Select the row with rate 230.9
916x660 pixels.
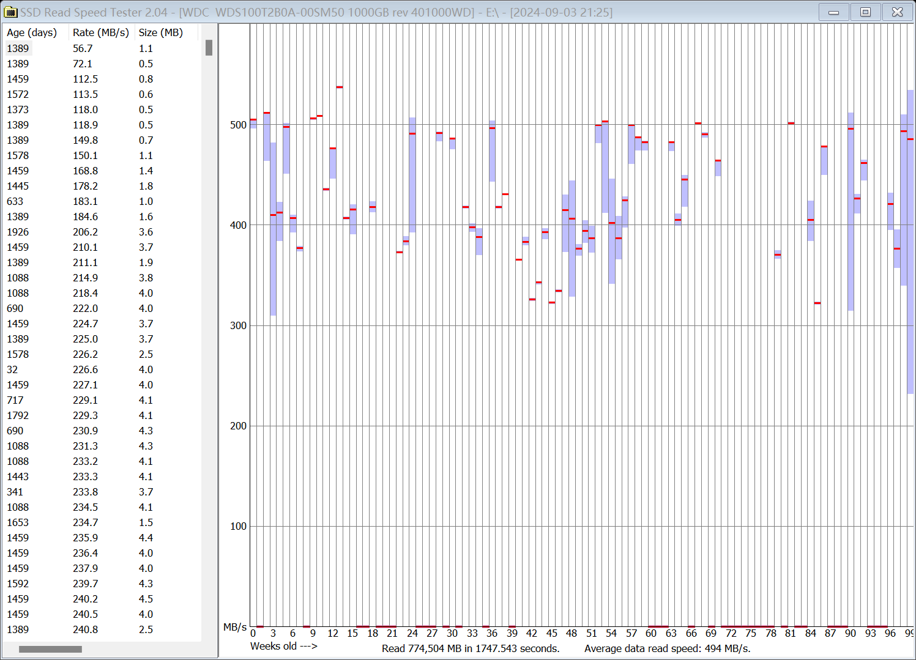pyautogui.click(x=102, y=431)
